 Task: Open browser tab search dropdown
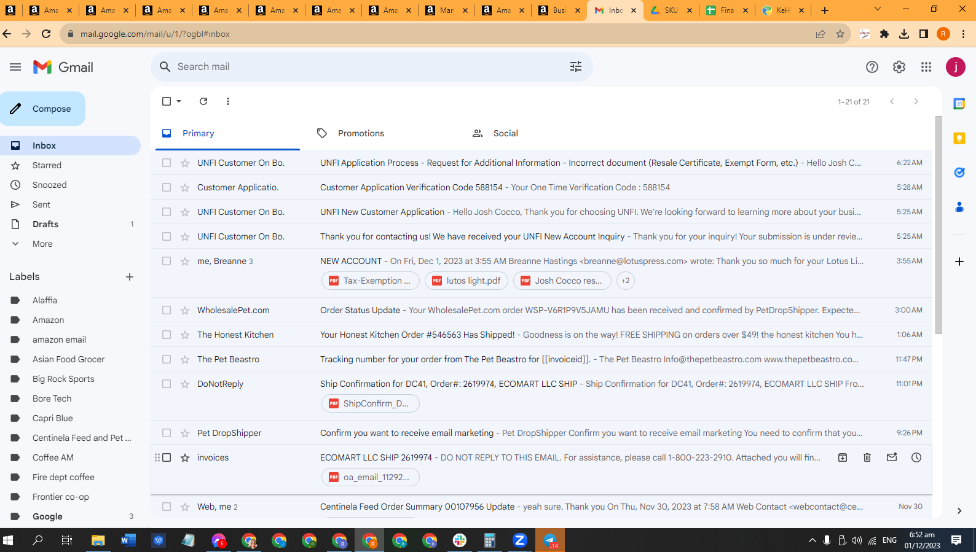(x=878, y=9)
